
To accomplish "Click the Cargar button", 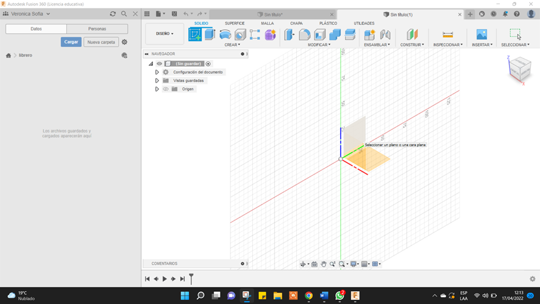I will 71,42.
